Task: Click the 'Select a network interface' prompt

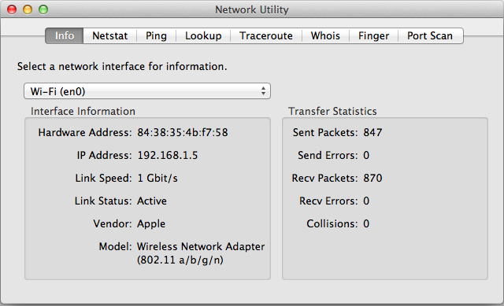Action: point(122,66)
